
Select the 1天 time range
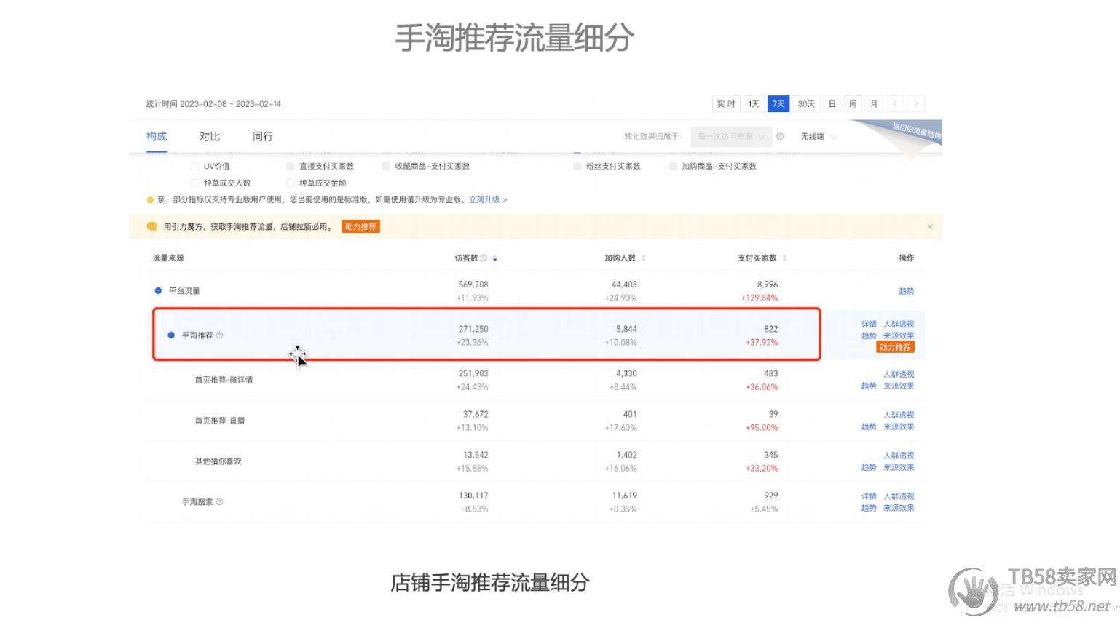[x=754, y=104]
